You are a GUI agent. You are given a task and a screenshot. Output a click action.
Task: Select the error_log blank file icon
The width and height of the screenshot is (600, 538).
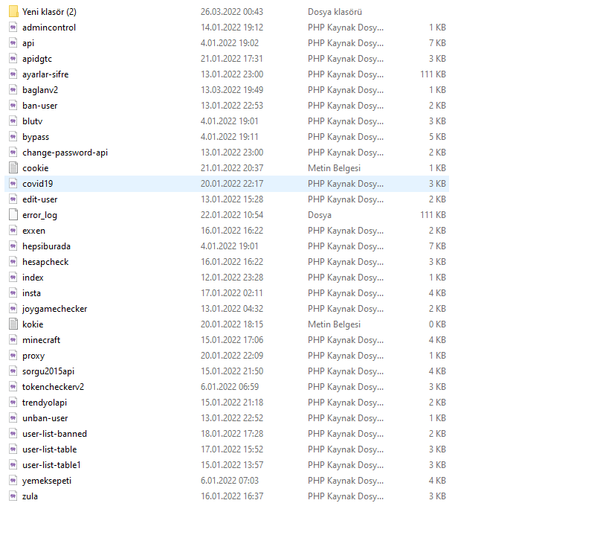click(x=13, y=215)
